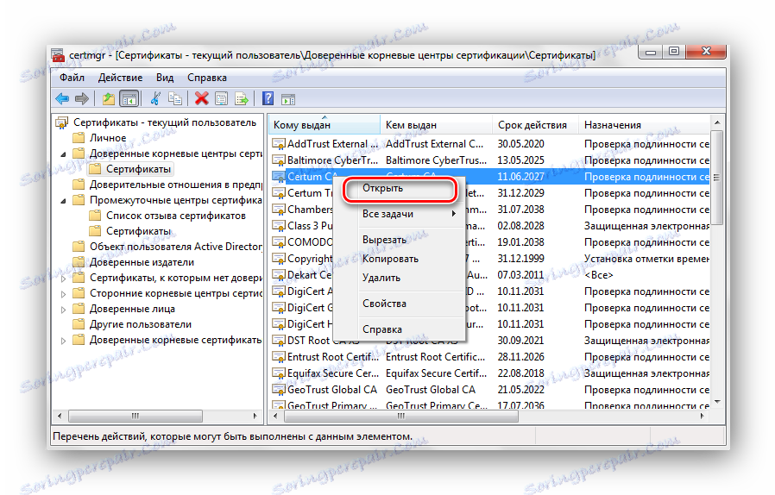
Task: Sort by the Назначения column header
Action: (644, 125)
